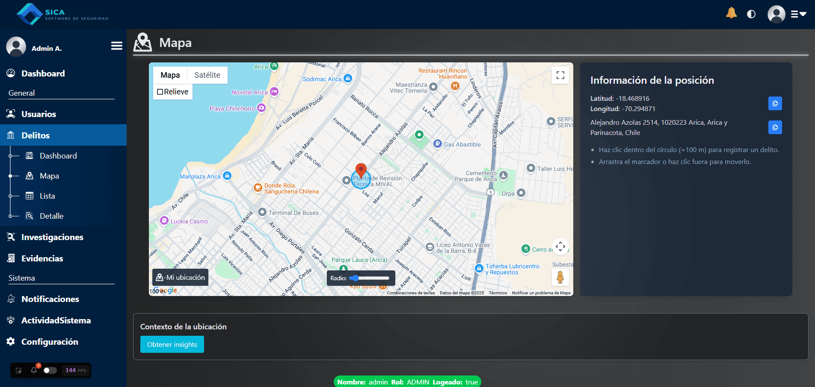Toggle the bell icon in the bottom-left widget

pos(34,370)
